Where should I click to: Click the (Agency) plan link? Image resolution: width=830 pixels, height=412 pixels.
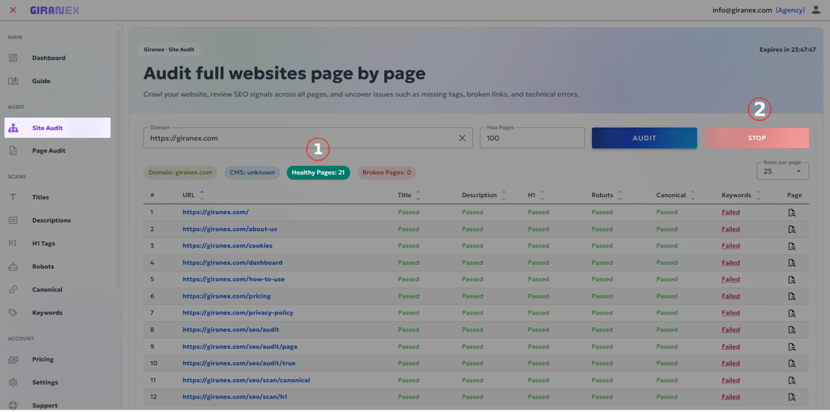coord(790,10)
